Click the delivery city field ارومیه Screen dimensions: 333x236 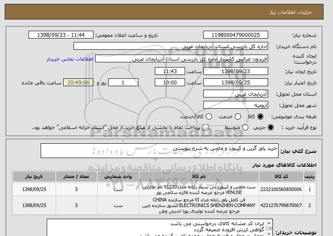point(236,105)
